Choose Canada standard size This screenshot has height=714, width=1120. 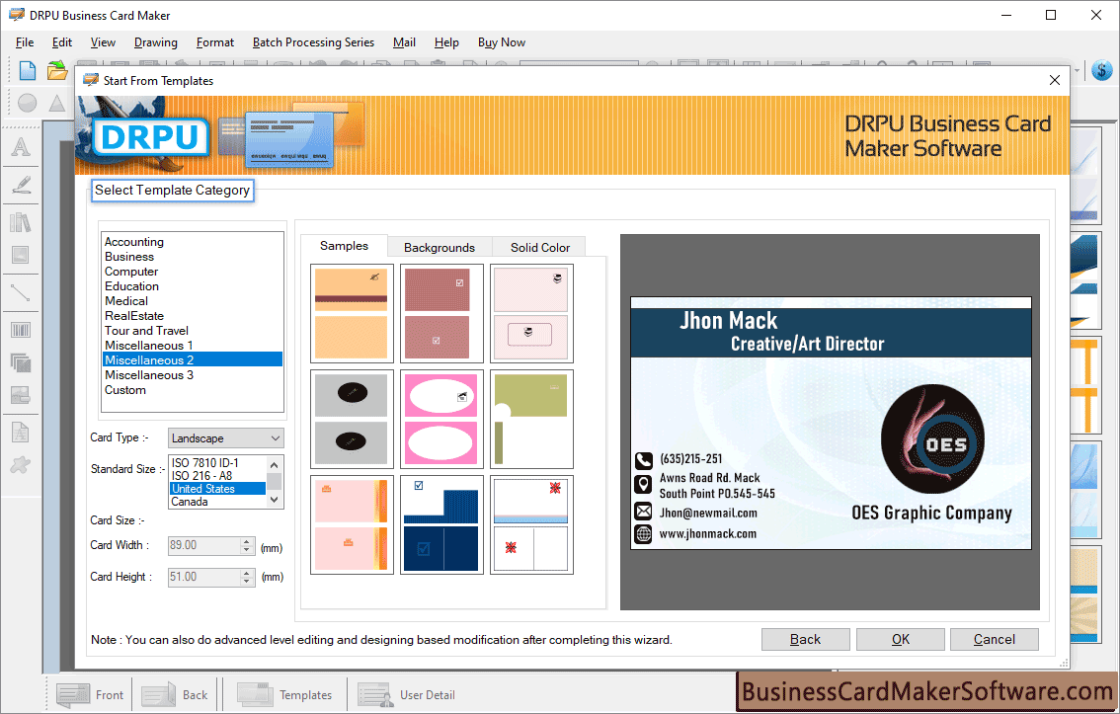218,502
